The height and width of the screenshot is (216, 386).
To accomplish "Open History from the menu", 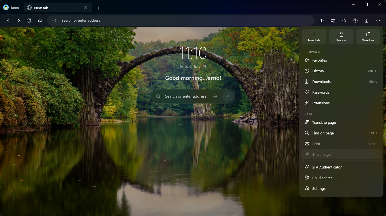I will tap(341, 71).
